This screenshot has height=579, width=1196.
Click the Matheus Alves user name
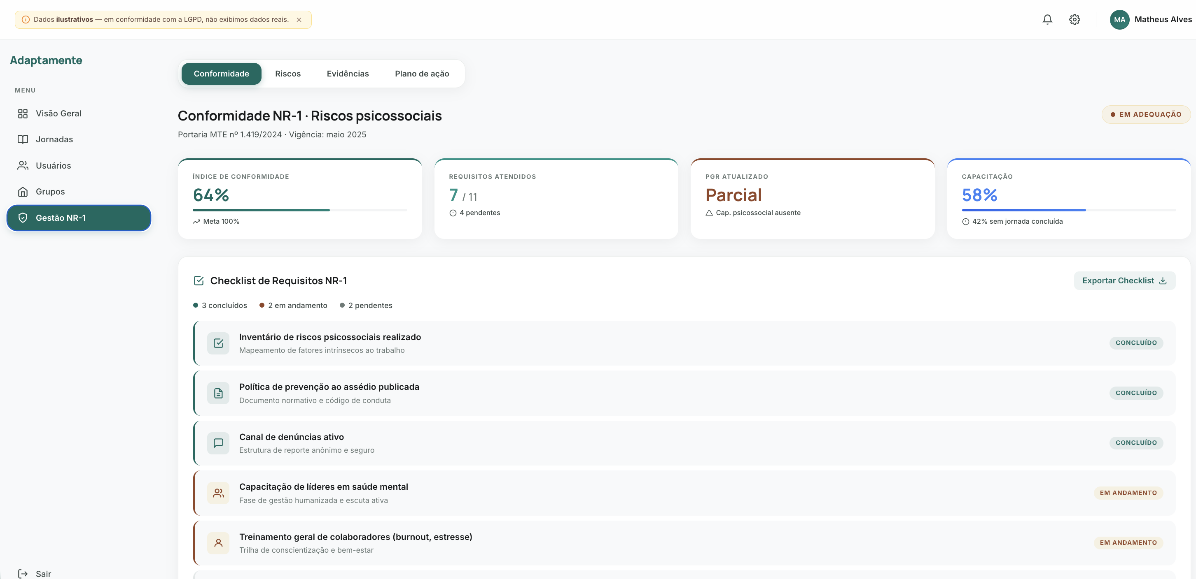point(1163,19)
